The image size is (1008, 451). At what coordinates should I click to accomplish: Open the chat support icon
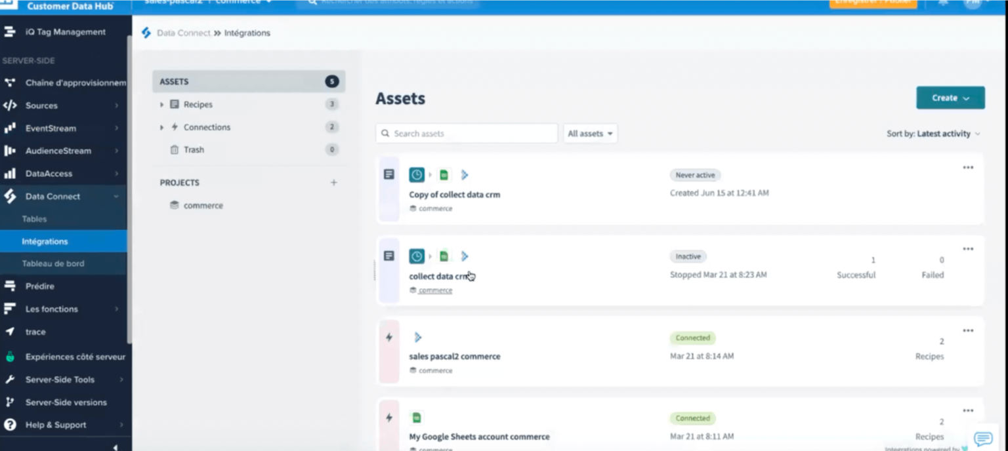coord(982,439)
